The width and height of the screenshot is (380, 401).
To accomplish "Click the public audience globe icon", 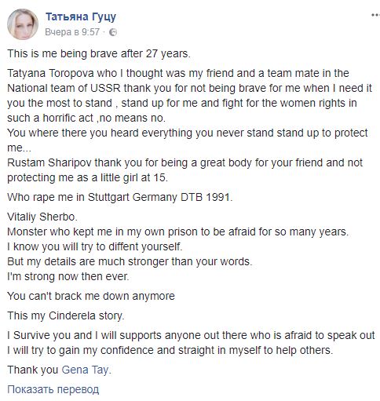I will point(113,32).
